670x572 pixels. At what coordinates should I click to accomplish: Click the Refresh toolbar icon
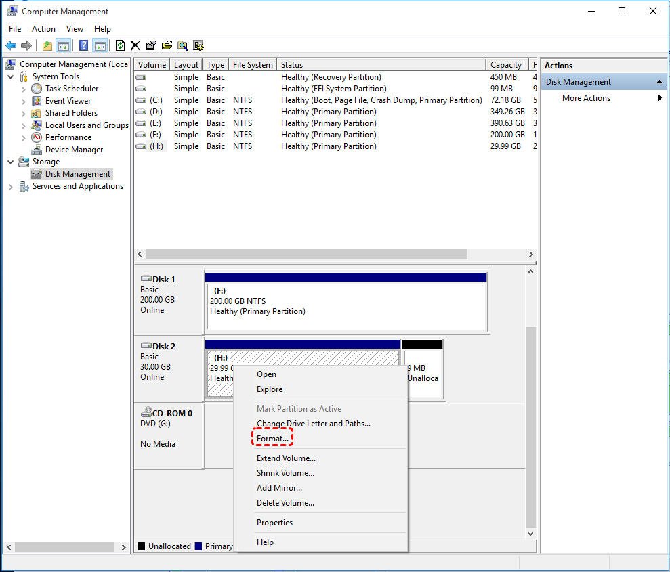(x=120, y=45)
